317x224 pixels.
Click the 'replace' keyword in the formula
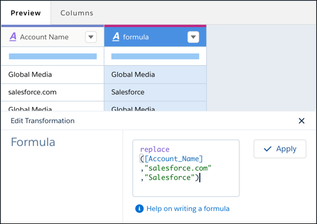[155, 150]
